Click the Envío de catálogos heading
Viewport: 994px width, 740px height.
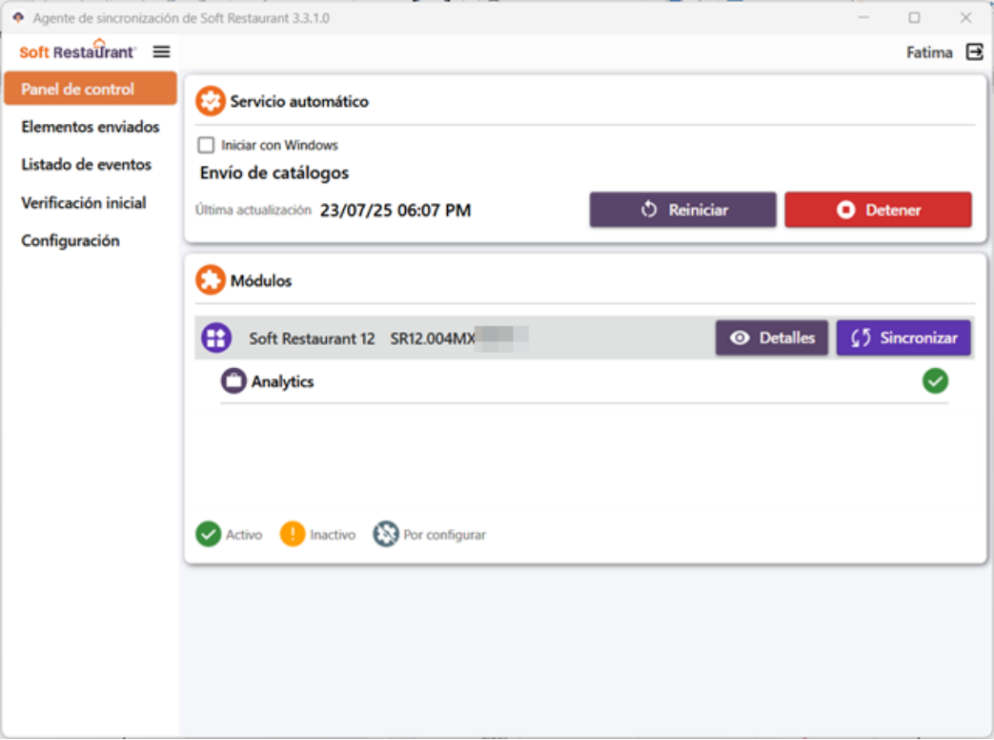tap(274, 174)
